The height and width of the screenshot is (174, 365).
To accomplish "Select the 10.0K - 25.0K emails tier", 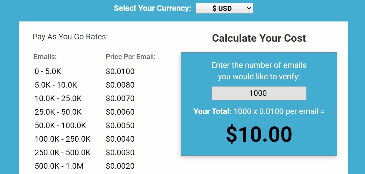I will pos(58,98).
